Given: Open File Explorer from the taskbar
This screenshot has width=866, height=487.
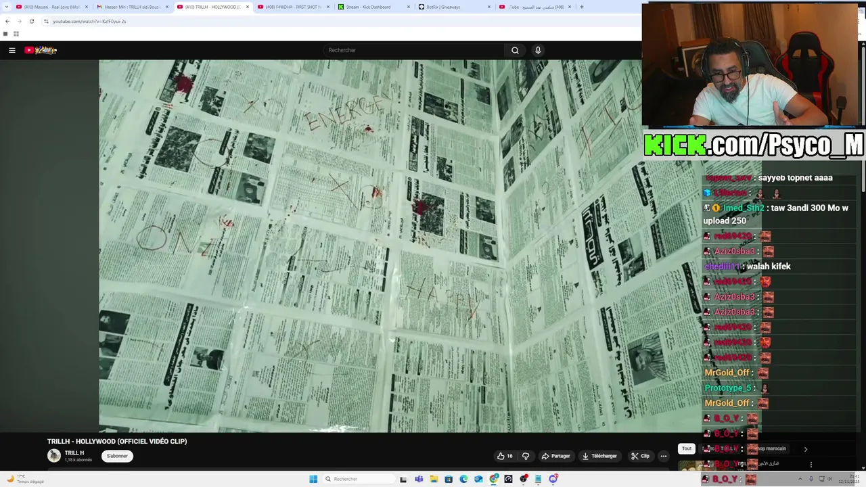Looking at the screenshot, I should point(434,479).
